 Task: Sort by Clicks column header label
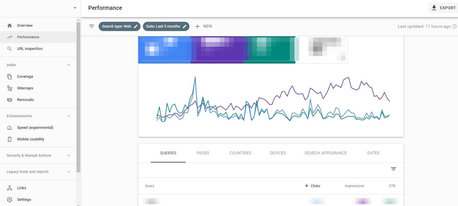click(x=315, y=186)
